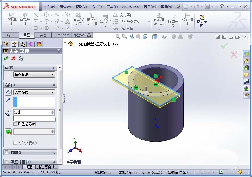The width and height of the screenshot is (252, 177).
Task: Open ConfigurationManager tab icon
Action: [23, 44]
